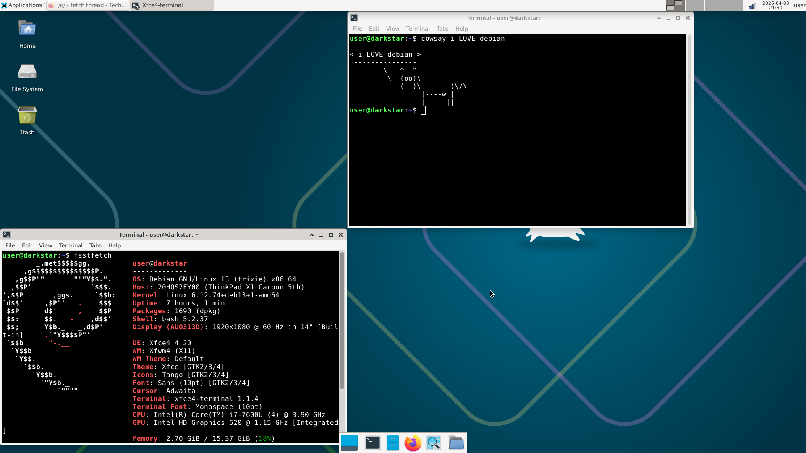This screenshot has height=453, width=806.
Task: Switch to the /g/ fetch thread window button
Action: (88, 5)
